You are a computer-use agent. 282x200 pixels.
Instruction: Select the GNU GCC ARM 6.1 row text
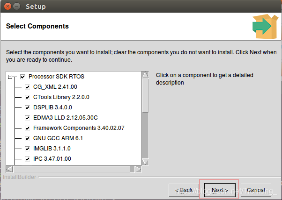(x=58, y=138)
